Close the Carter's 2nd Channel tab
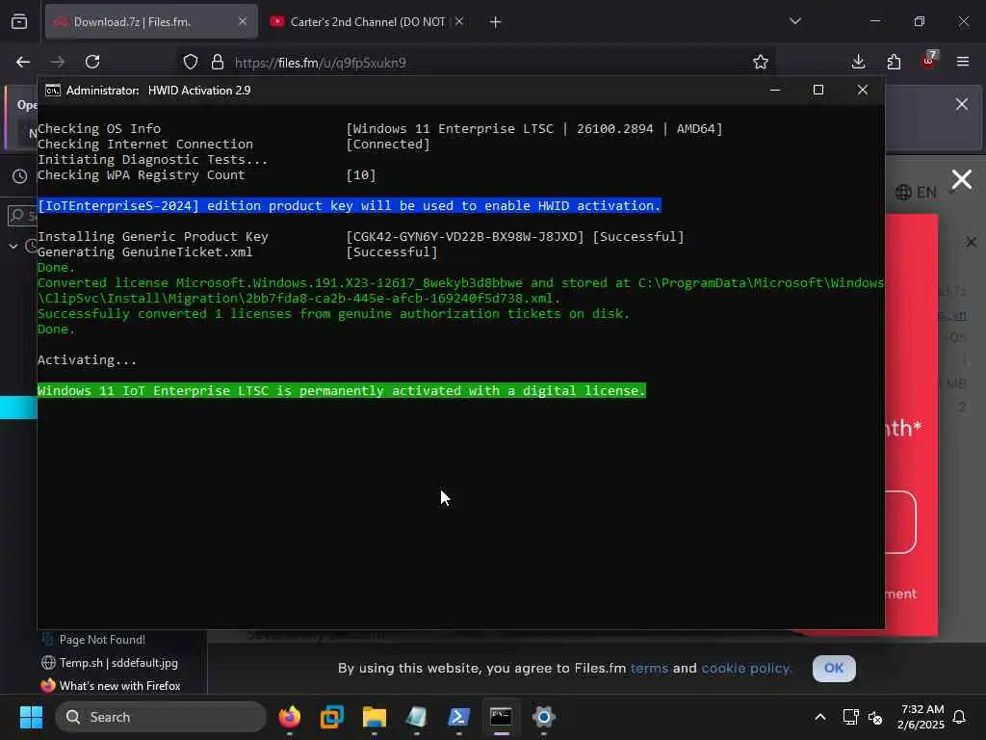Viewport: 986px width, 740px height. (x=459, y=22)
